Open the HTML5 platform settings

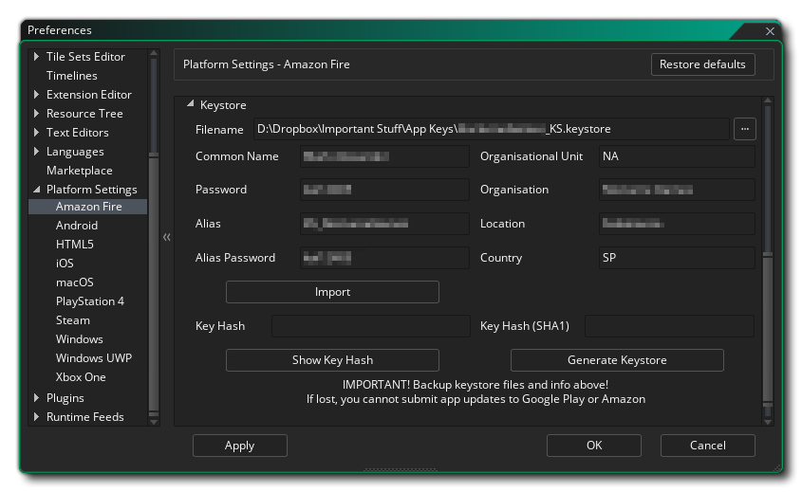pyautogui.click(x=75, y=245)
